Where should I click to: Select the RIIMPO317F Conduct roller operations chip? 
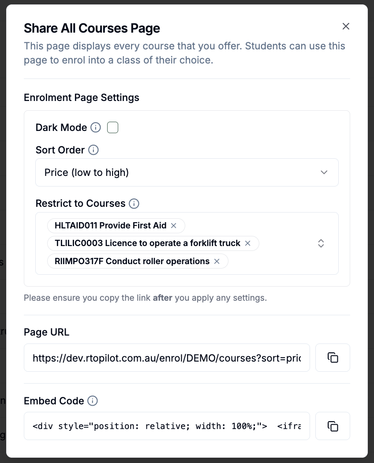132,261
